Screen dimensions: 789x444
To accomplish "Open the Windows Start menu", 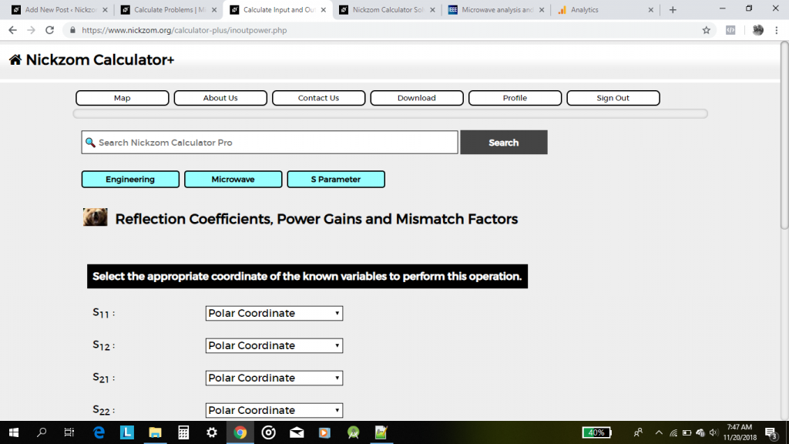I will [x=14, y=432].
